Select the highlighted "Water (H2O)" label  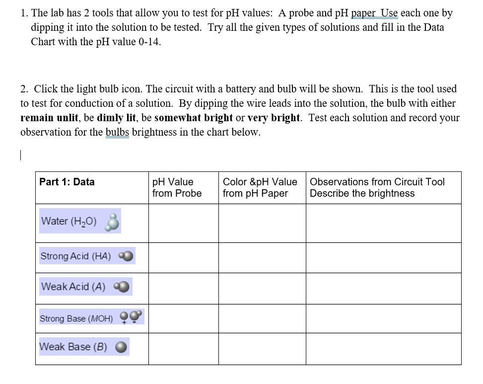(69, 221)
